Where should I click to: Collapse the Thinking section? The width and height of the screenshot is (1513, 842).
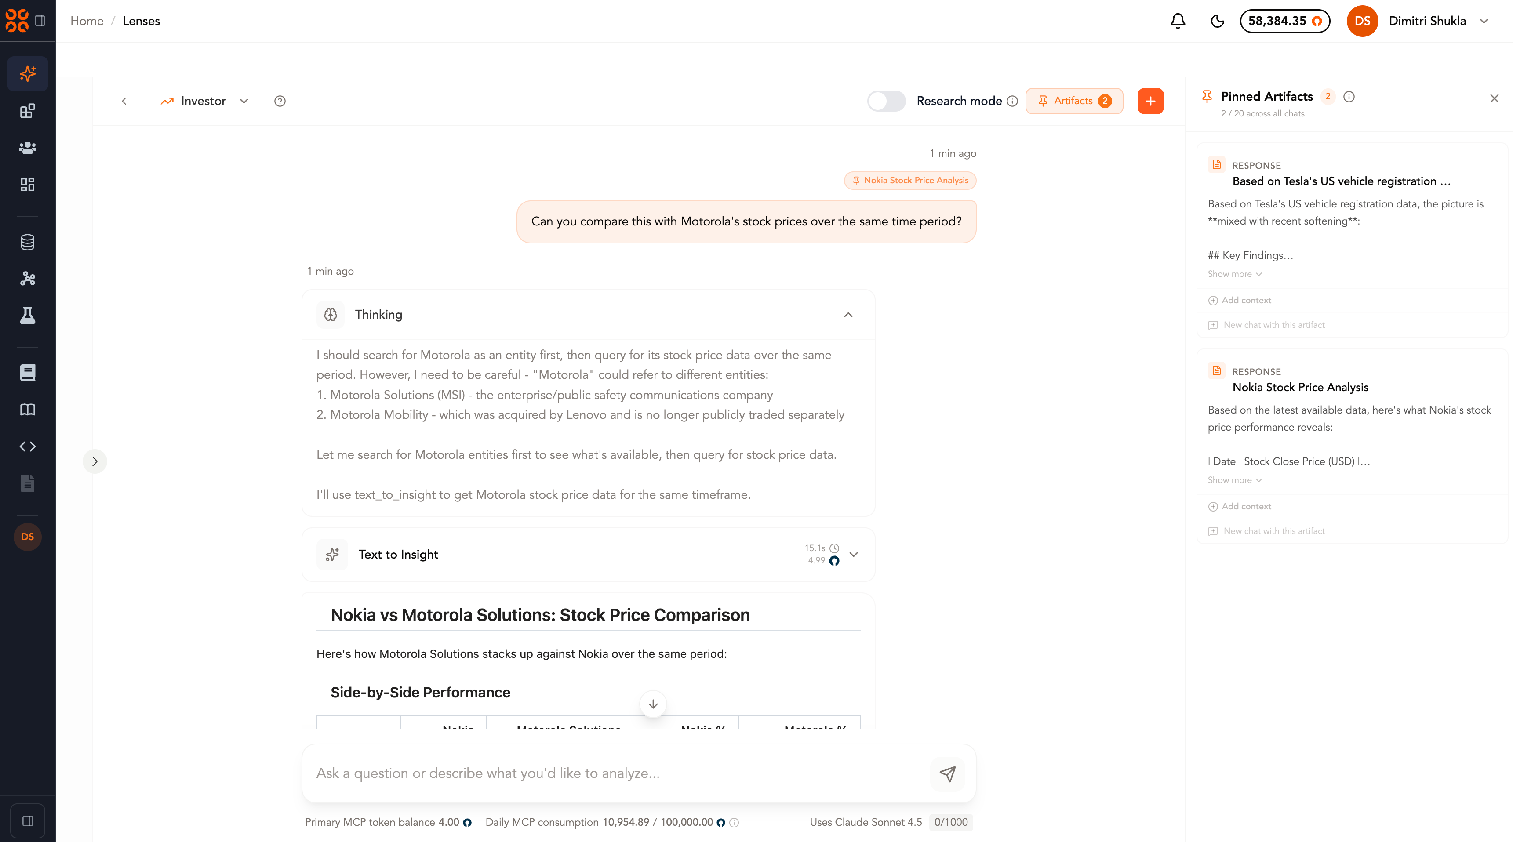848,315
